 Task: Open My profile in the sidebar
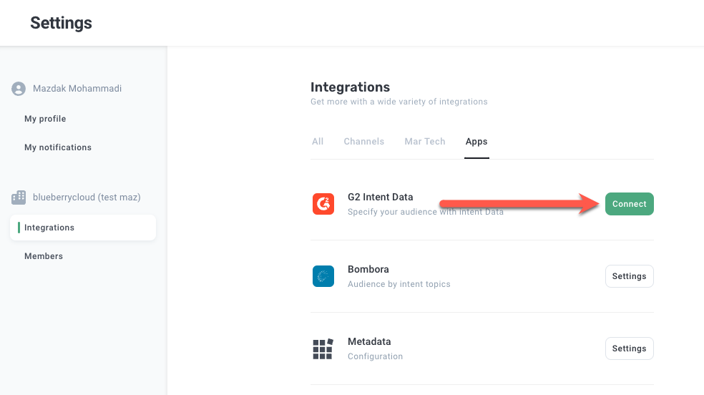pyautogui.click(x=45, y=119)
